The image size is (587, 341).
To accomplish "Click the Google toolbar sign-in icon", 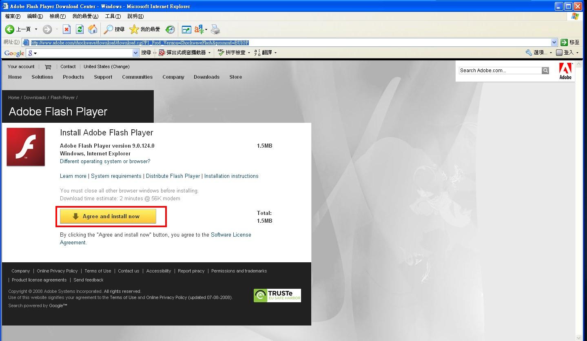I will coord(559,53).
